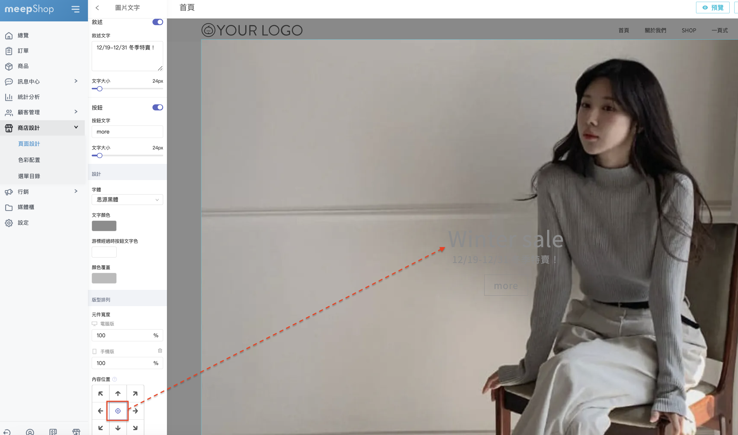Toggle the 按鈕 switch off
738x435 pixels.
(x=157, y=108)
